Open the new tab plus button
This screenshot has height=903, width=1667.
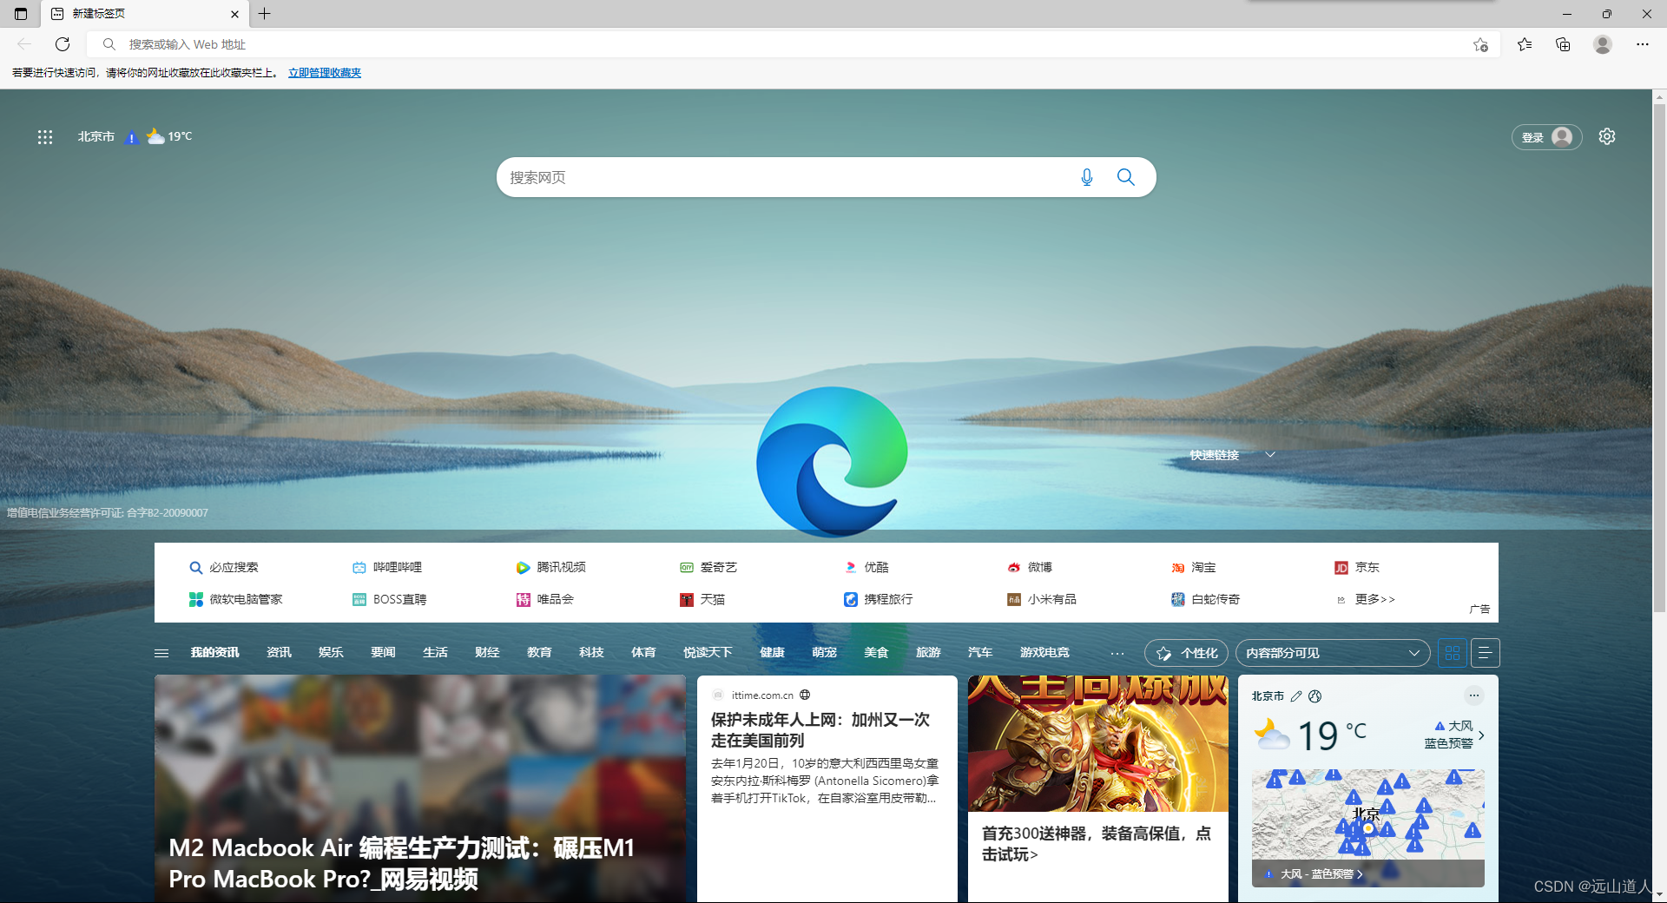click(x=265, y=14)
